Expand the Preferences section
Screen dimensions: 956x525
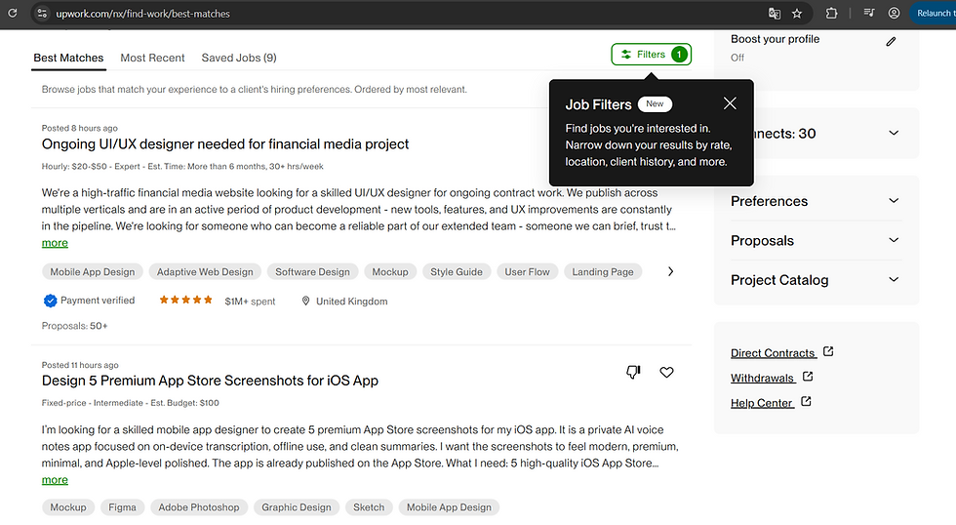894,201
